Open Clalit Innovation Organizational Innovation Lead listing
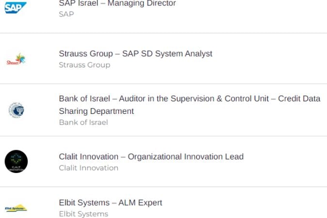The image size is (327, 218). tap(151, 156)
